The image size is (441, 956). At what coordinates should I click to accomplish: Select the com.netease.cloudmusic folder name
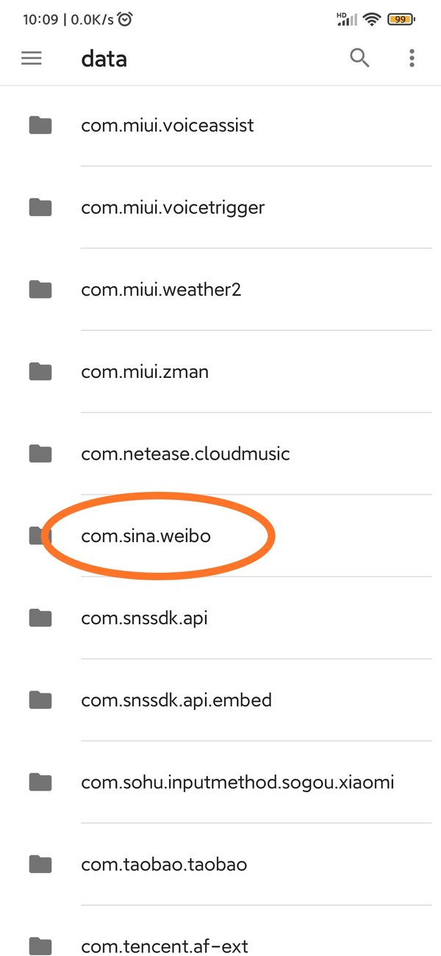[x=185, y=454]
